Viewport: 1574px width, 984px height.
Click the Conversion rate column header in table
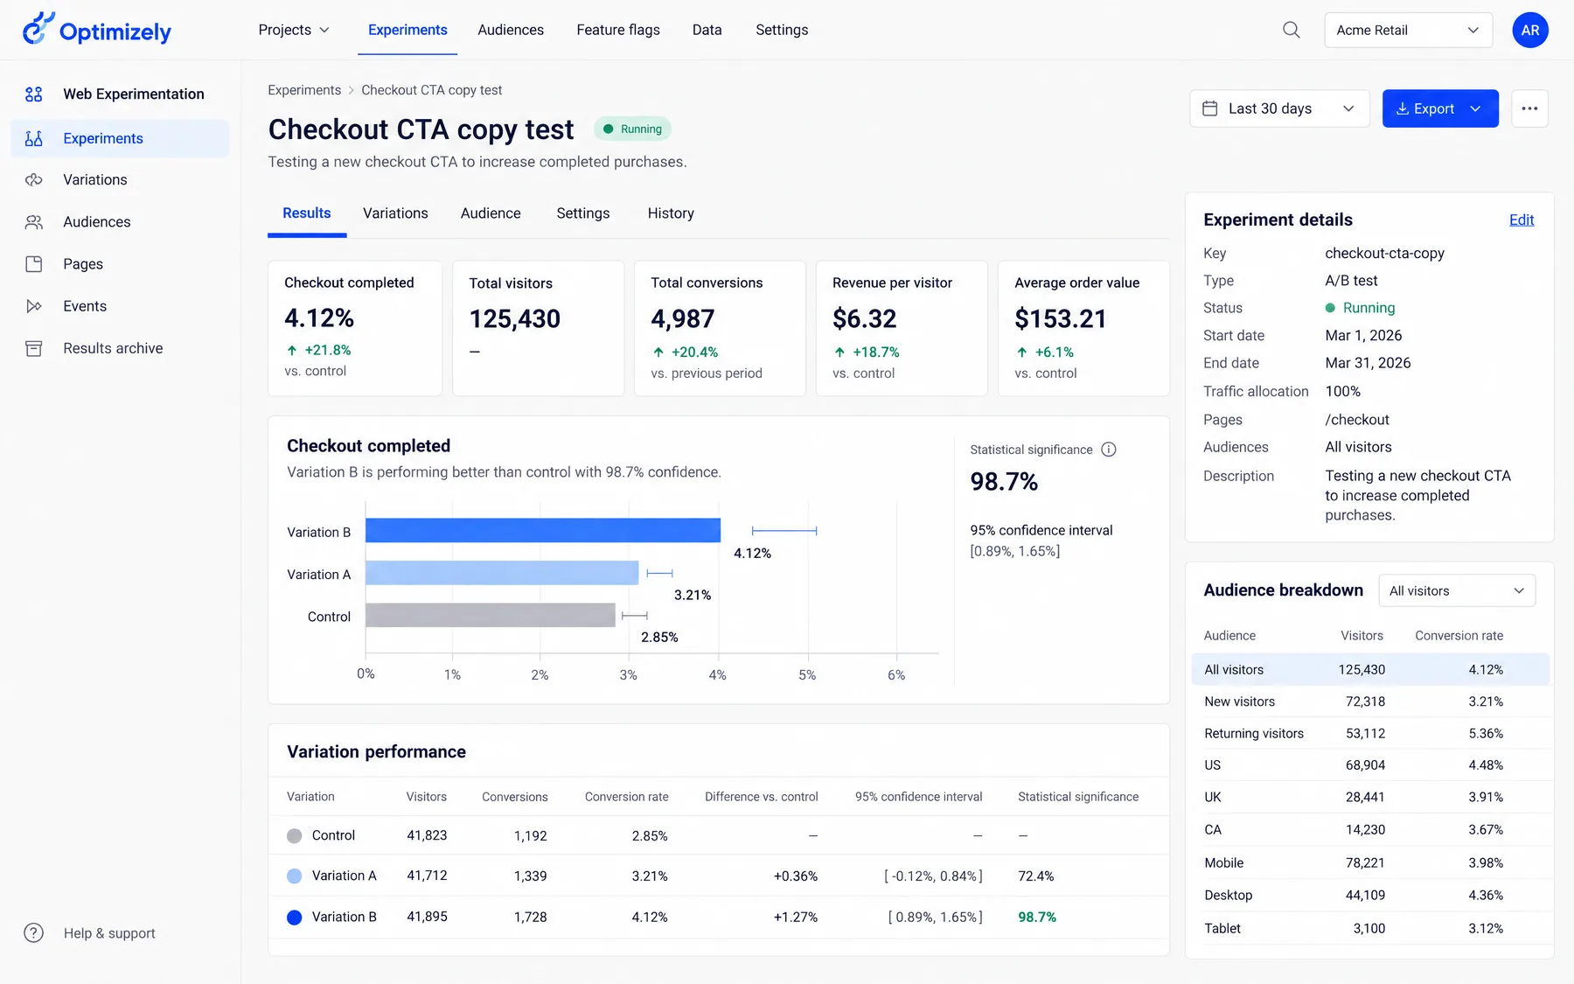coord(626,797)
